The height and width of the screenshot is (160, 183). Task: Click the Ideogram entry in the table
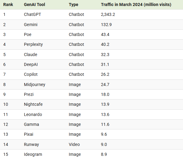click(x=33, y=154)
